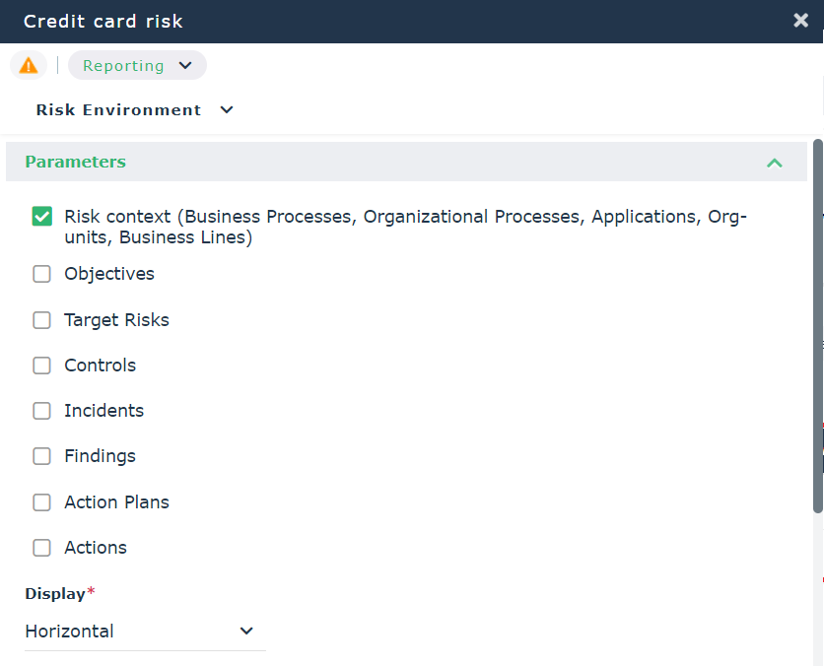Click the Risk Environment label
Screen dimensions: 824x666
point(118,110)
